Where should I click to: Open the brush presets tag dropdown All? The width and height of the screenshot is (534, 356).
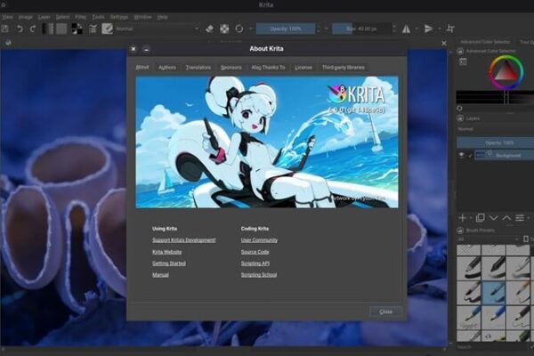pyautogui.click(x=488, y=239)
